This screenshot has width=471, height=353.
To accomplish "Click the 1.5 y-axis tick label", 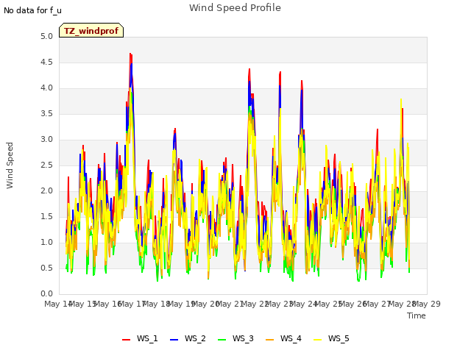I will pyautogui.click(x=46, y=217).
